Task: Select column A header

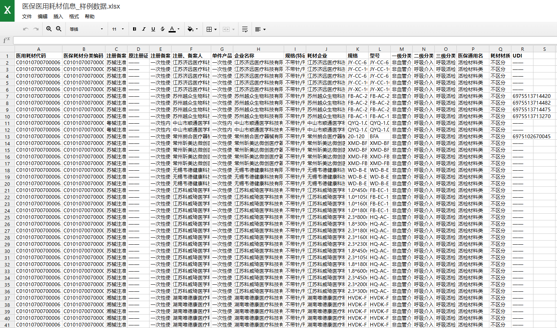Action: tap(39, 49)
